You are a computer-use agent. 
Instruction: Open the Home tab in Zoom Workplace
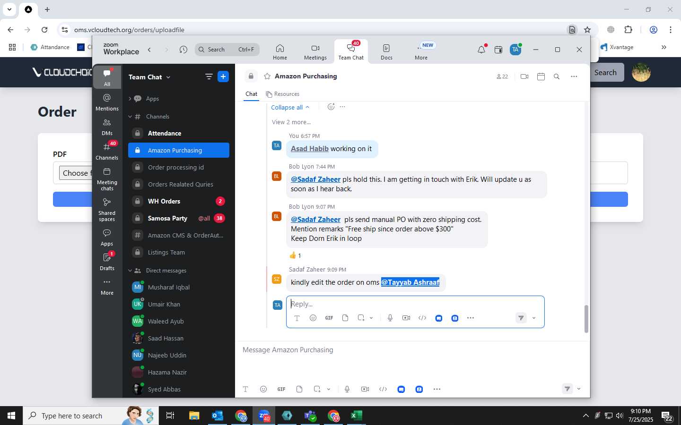click(x=279, y=51)
